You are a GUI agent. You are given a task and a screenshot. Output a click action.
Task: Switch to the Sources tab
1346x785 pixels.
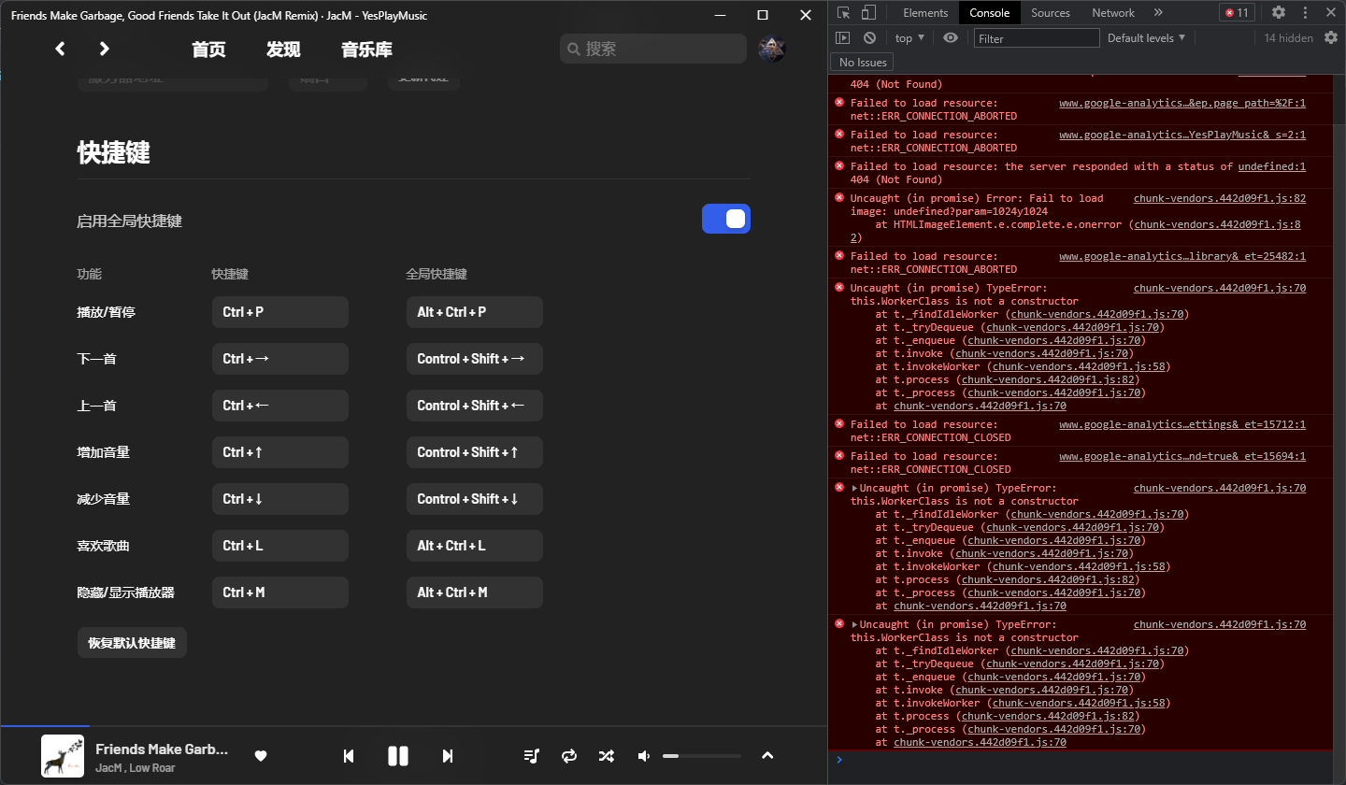[1051, 12]
